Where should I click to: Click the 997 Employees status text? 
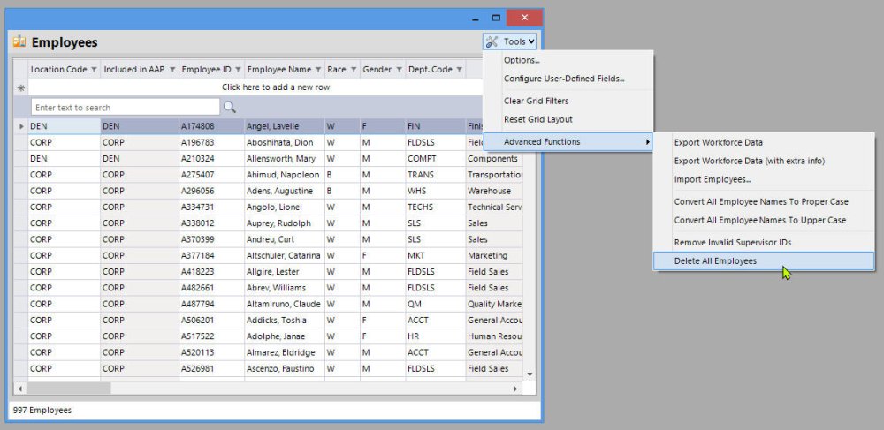pos(42,411)
